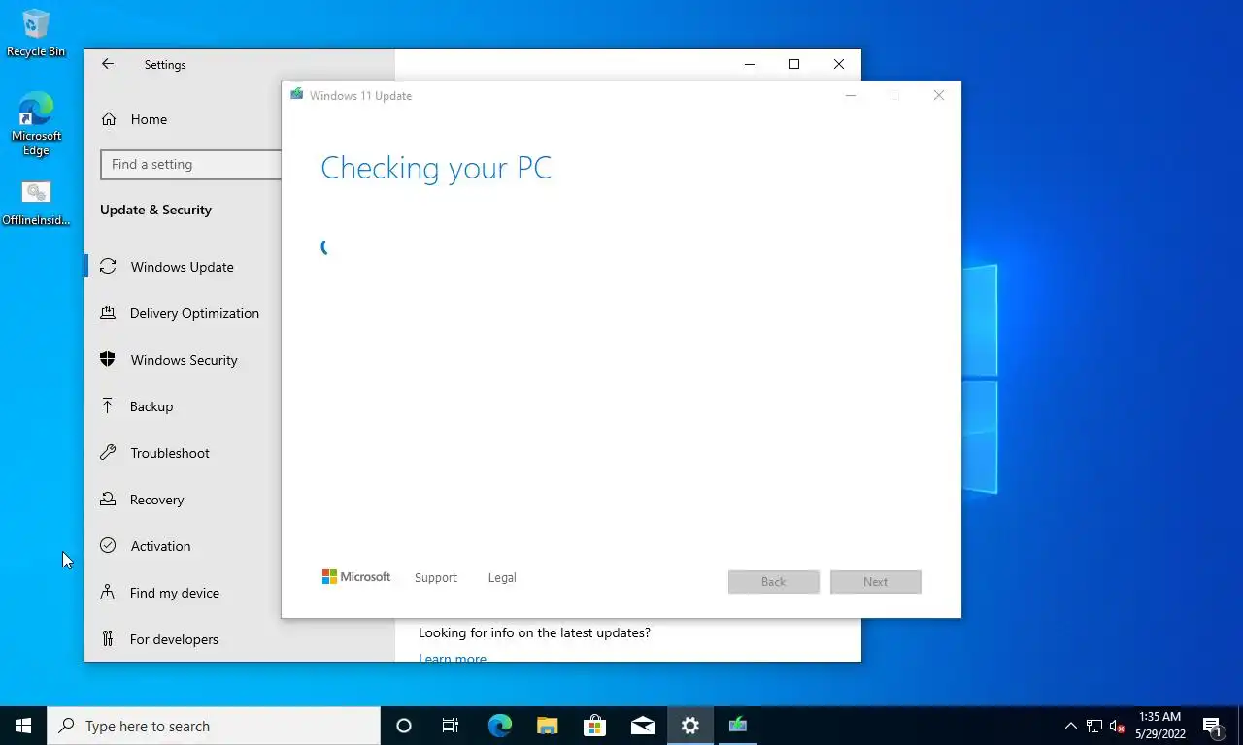
Task: Click the Recovery icon in sidebar
Action: click(108, 499)
